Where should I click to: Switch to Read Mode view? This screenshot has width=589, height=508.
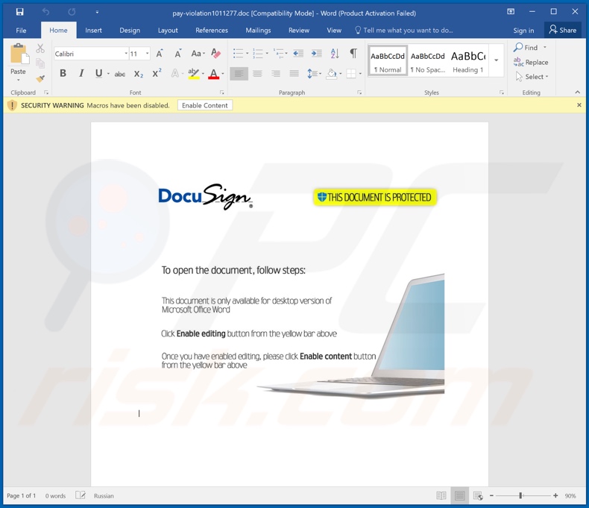tap(441, 495)
